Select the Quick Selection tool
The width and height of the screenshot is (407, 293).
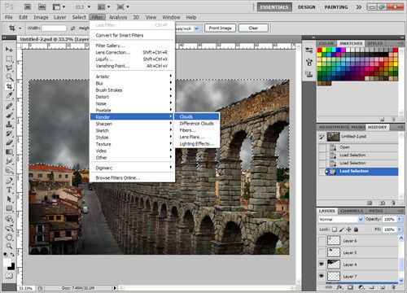9,77
